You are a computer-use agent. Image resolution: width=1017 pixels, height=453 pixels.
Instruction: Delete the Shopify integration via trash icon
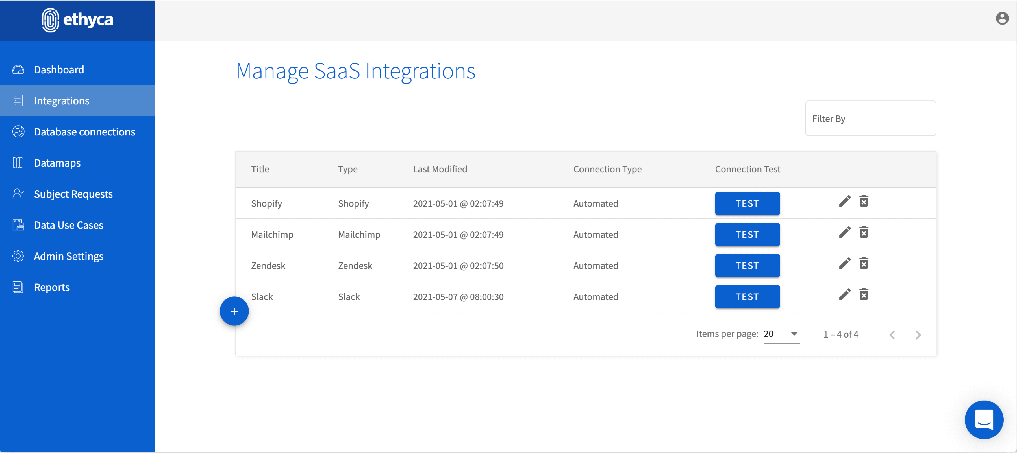863,201
